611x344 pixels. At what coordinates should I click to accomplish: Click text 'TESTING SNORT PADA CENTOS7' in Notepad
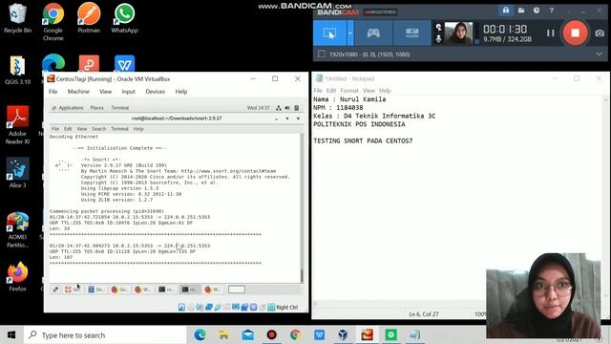[363, 140]
